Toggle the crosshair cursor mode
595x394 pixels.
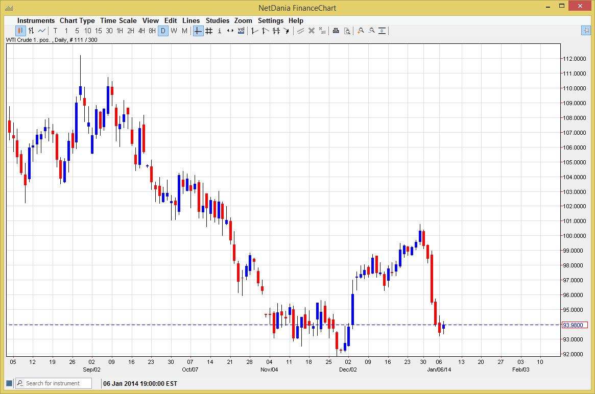pyautogui.click(x=198, y=31)
